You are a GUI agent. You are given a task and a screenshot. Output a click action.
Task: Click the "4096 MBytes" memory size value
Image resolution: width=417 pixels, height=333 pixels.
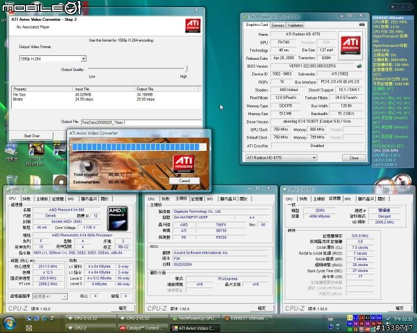click(x=320, y=216)
